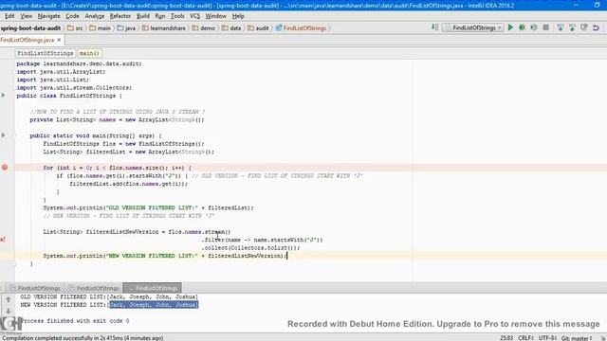
Task: Open the Analyze menu
Action: (x=95, y=16)
